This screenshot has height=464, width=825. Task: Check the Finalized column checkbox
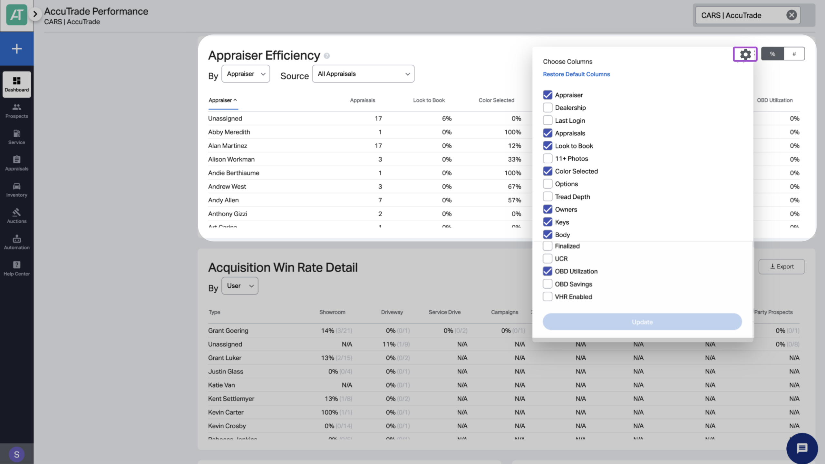point(548,246)
